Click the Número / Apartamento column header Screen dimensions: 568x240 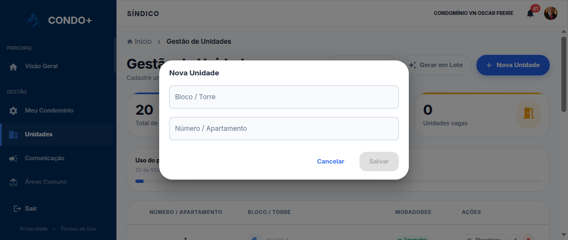[x=186, y=212]
